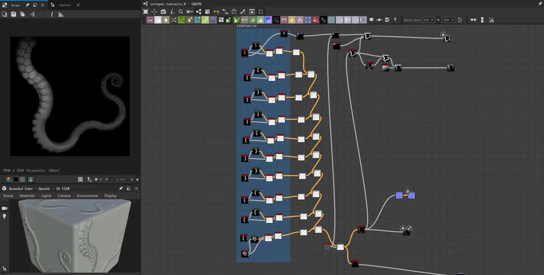Copy the 2D view image to clipboard
The image size is (544, 275).
23,14
